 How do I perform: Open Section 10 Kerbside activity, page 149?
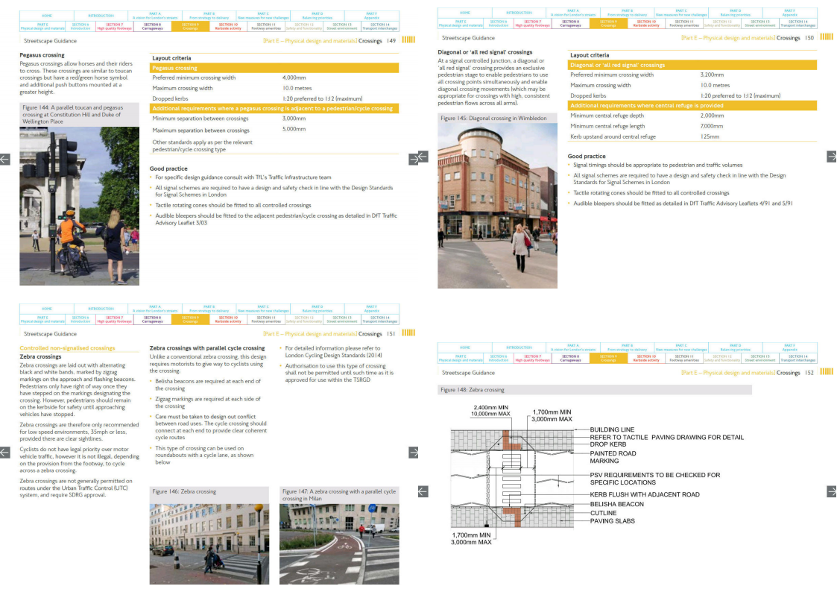tap(228, 26)
